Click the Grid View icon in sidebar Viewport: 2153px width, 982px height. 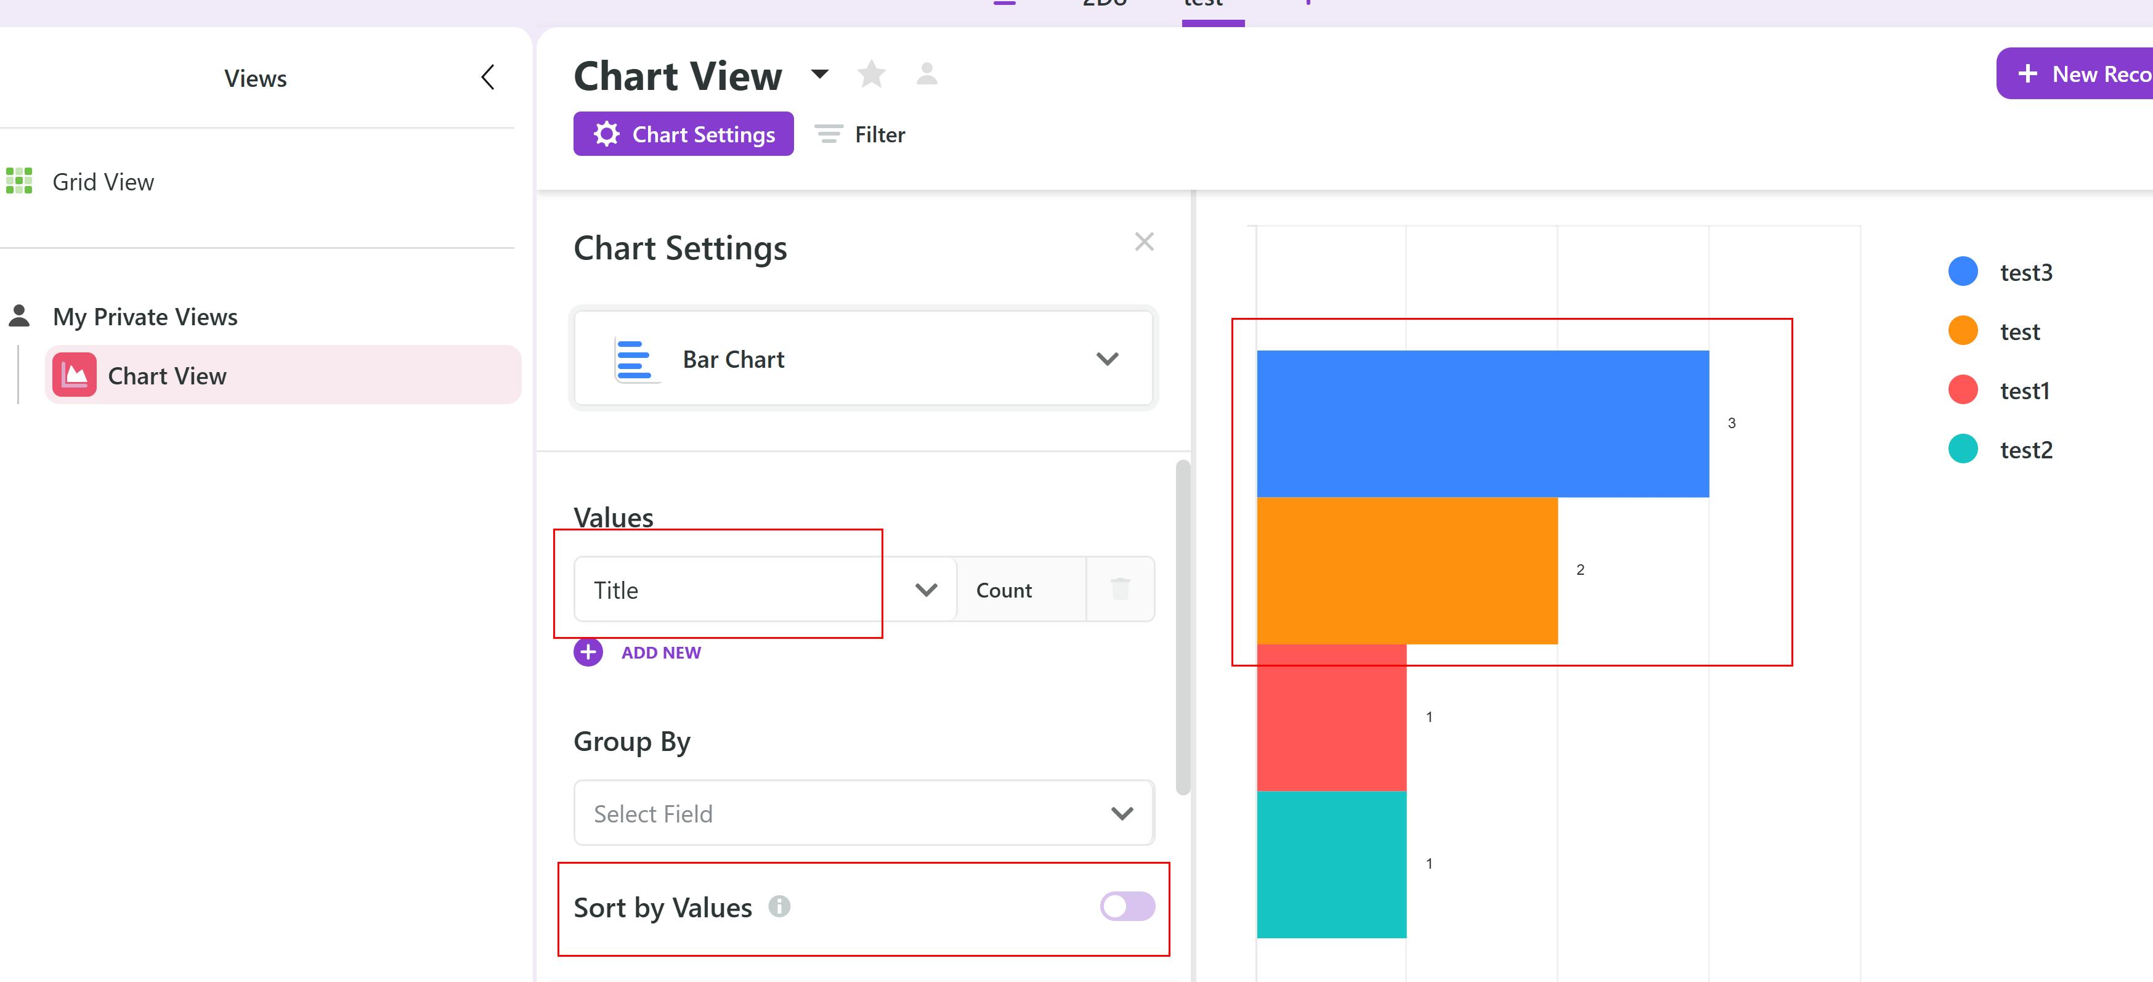tap(19, 181)
